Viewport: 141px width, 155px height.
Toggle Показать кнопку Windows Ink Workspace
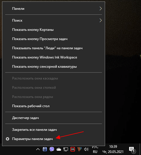54,57
